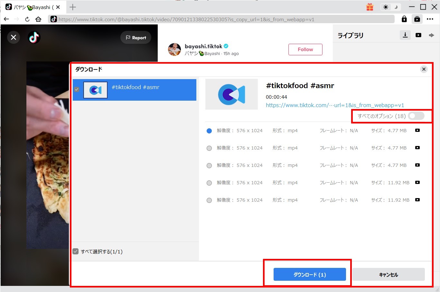Open the TikTok video URL link
Viewport: 440px width, 292px height.
point(334,105)
